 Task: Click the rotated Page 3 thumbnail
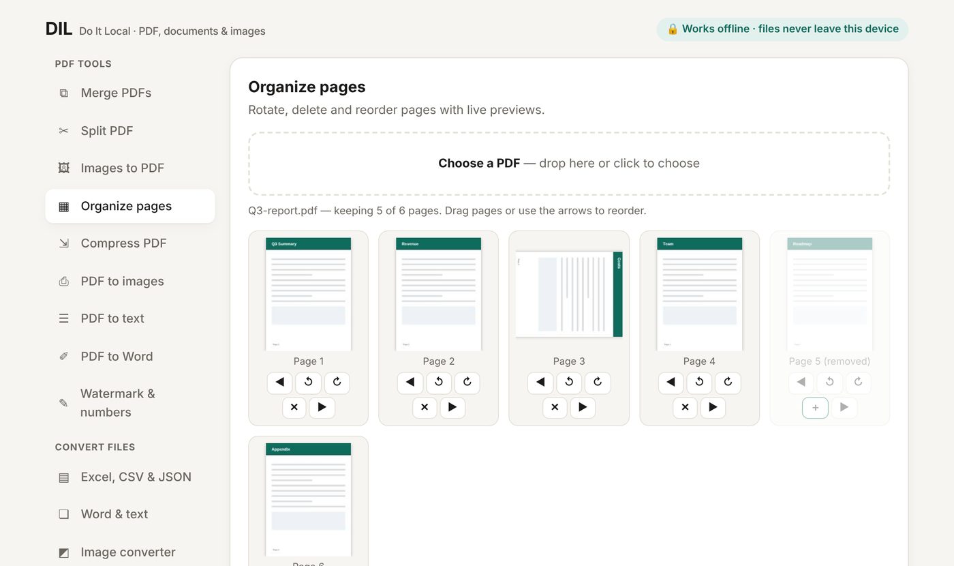(x=569, y=295)
